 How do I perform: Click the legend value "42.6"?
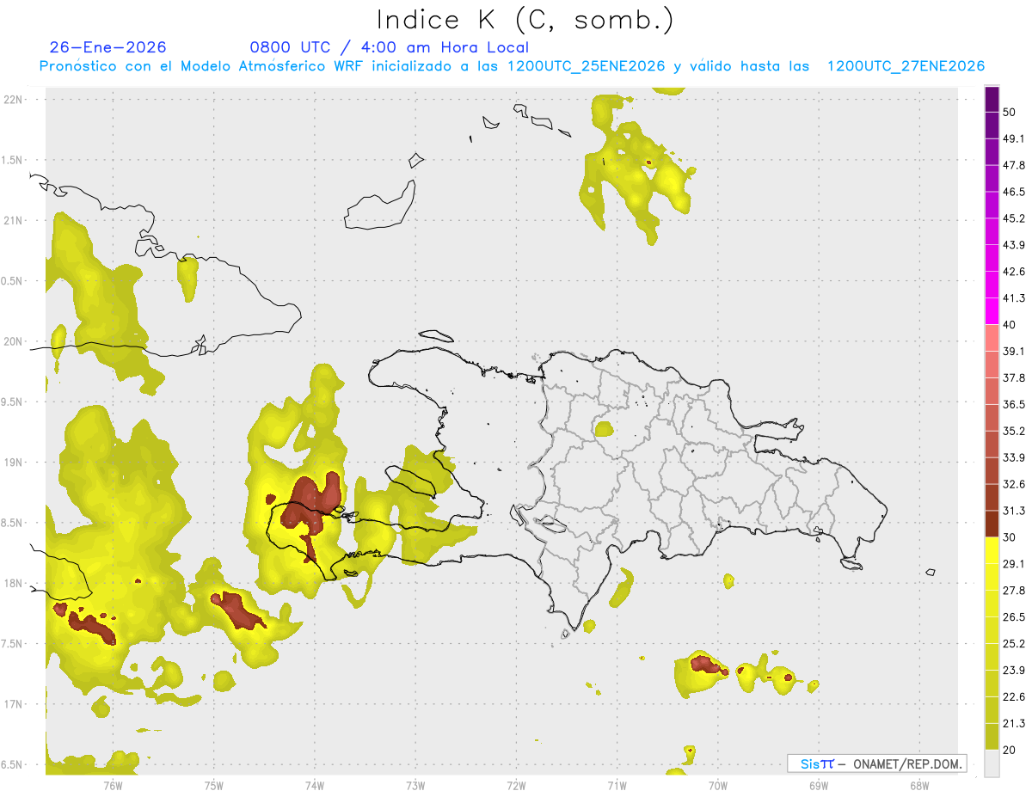(1014, 272)
